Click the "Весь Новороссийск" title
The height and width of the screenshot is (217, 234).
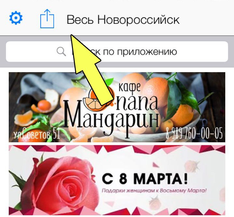pos(123,19)
